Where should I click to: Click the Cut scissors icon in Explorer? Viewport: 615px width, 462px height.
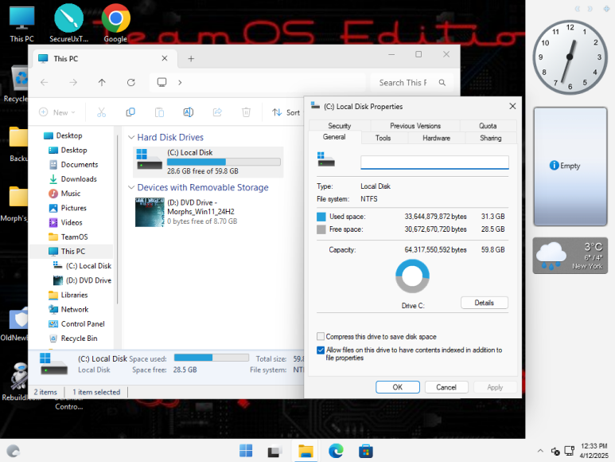coord(102,112)
